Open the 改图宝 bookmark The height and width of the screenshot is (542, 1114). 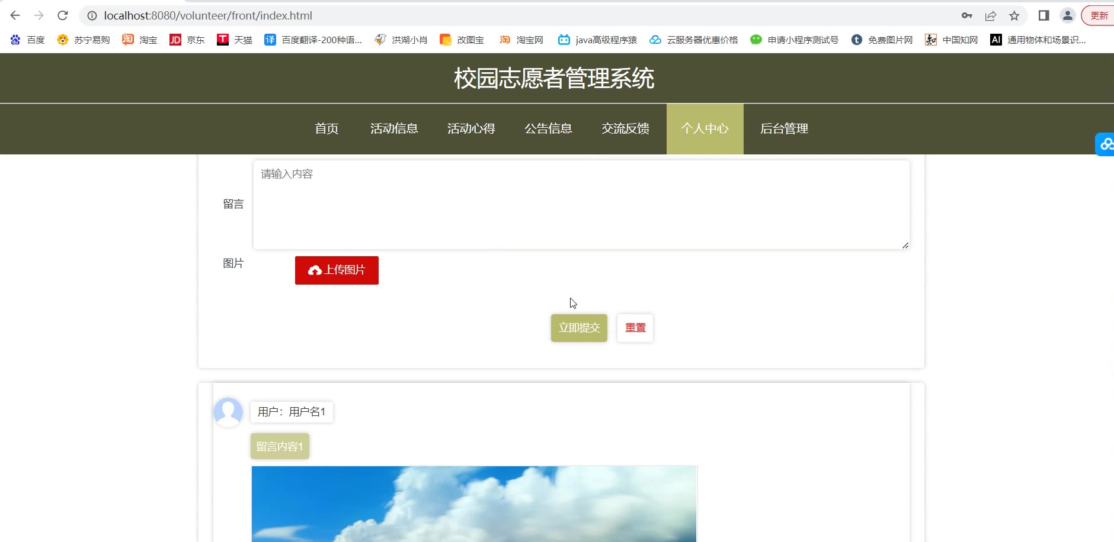point(462,40)
